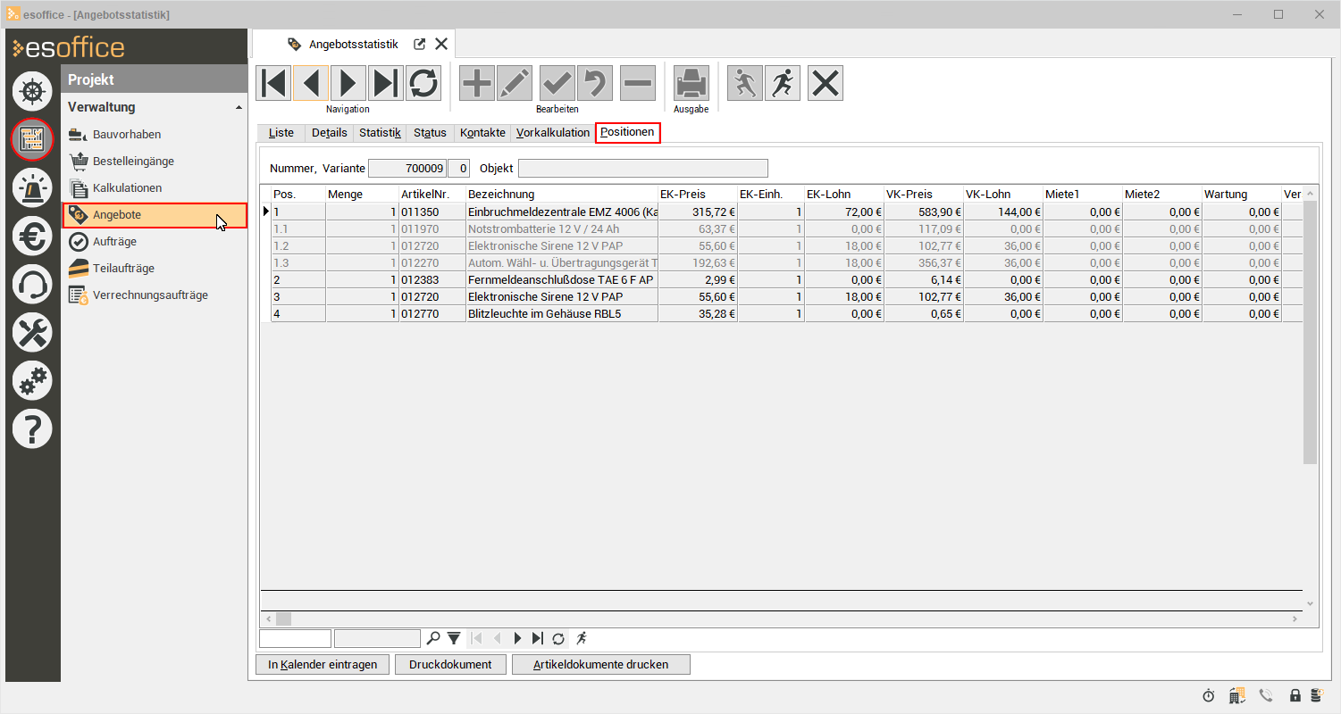Click the horizontal scrollbar thumb under grid
Screen dimensions: 1341x714
click(283, 619)
